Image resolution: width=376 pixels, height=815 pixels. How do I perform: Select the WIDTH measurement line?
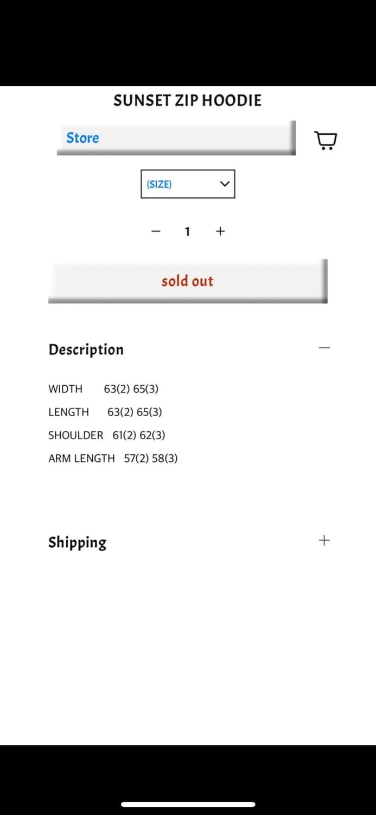(x=103, y=389)
